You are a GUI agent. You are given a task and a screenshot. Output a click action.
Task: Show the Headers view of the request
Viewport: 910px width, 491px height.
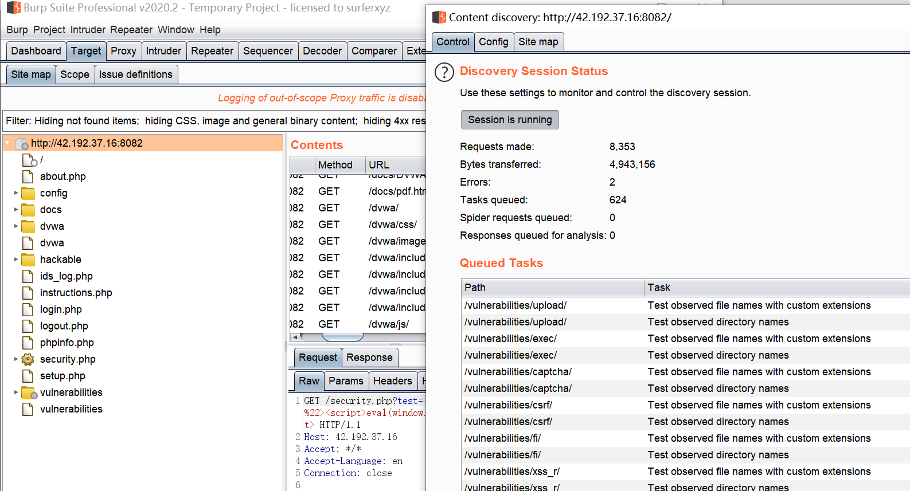point(392,381)
